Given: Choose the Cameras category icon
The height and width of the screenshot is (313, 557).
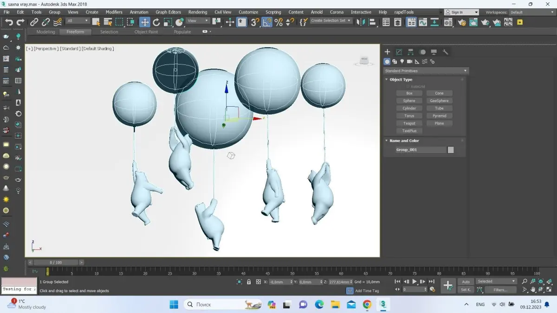Looking at the screenshot, I should (409, 61).
